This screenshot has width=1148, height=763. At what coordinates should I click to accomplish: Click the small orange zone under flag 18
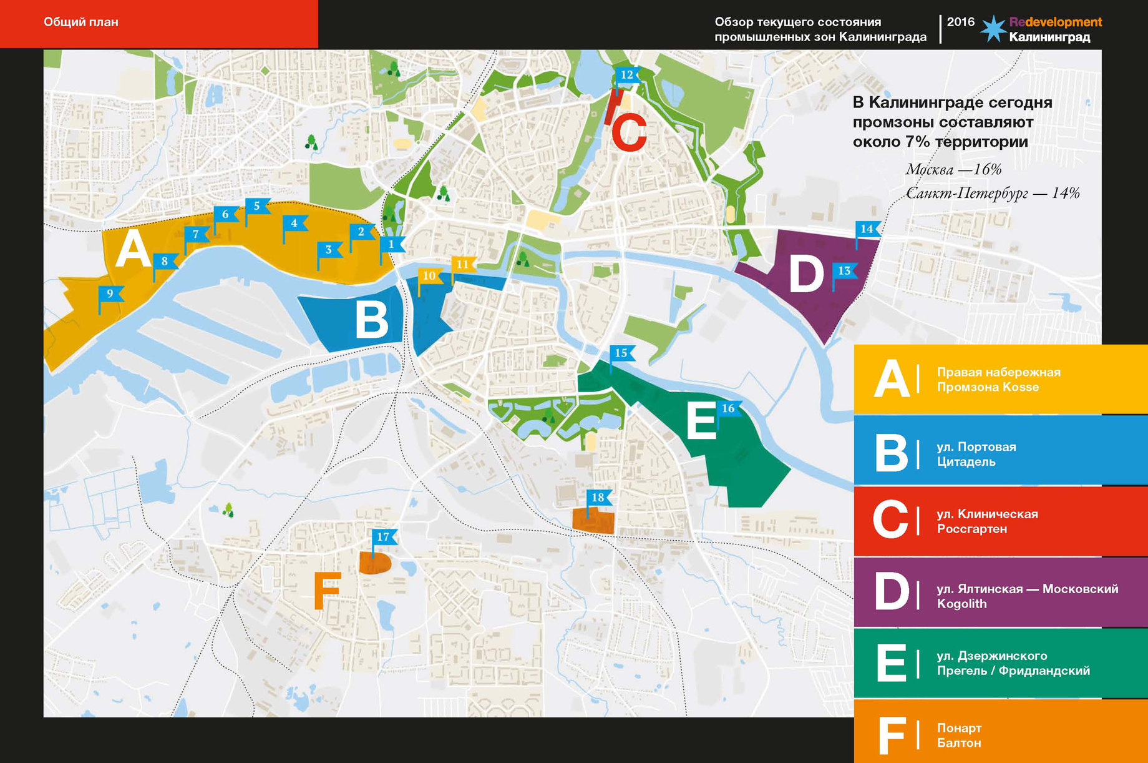pyautogui.click(x=593, y=521)
